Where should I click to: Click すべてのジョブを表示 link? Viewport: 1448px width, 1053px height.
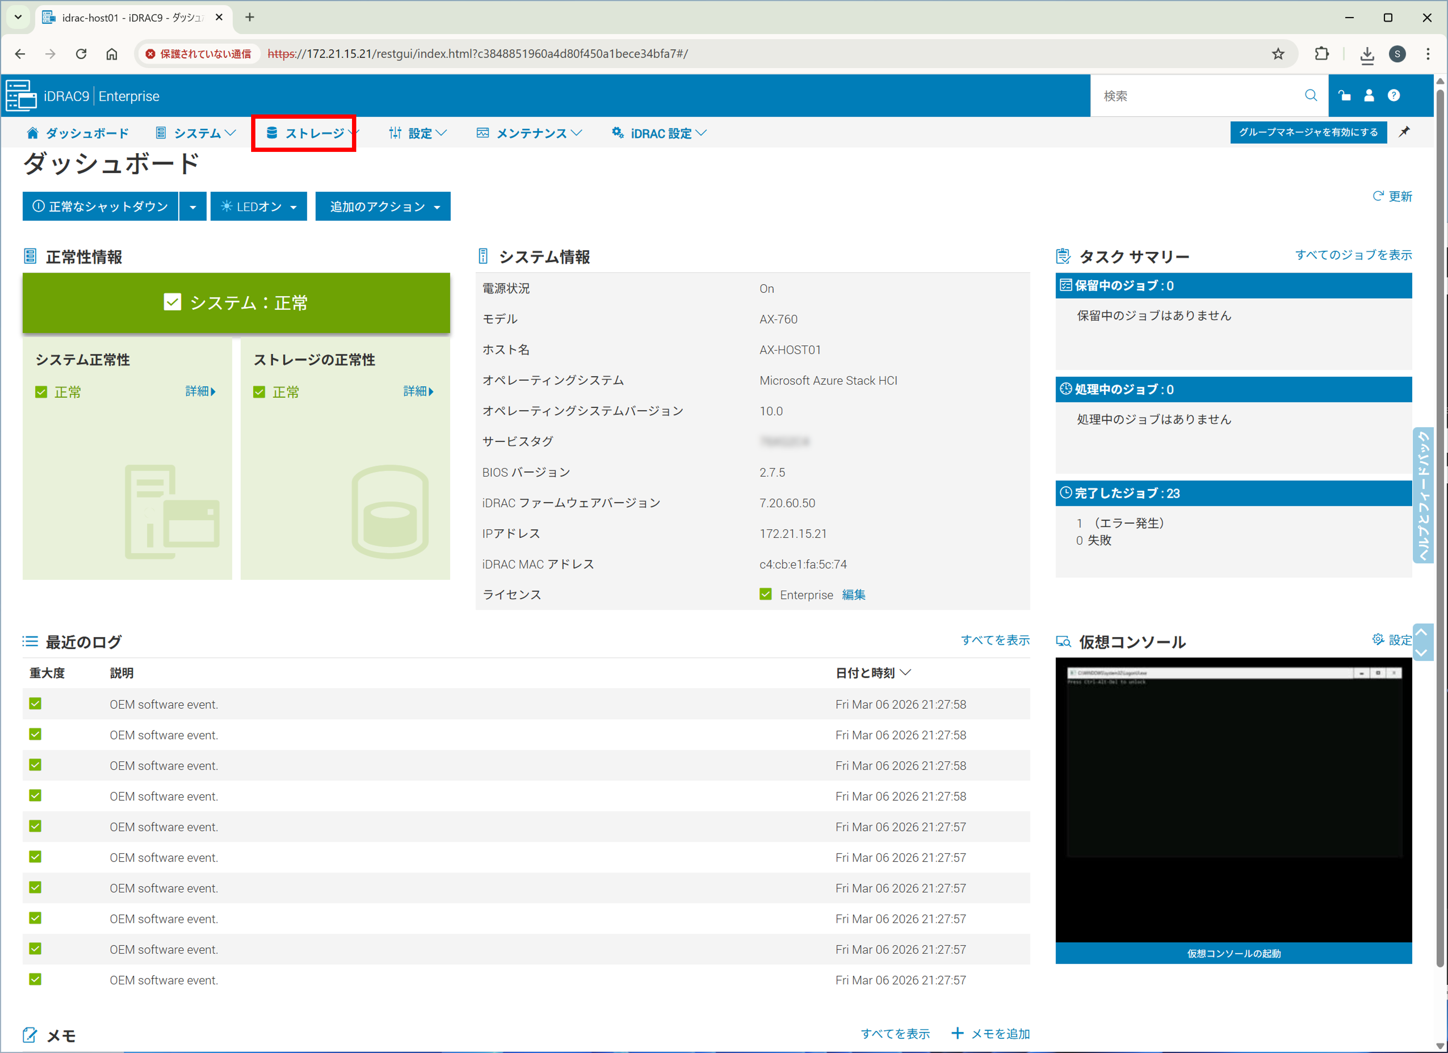[1353, 255]
